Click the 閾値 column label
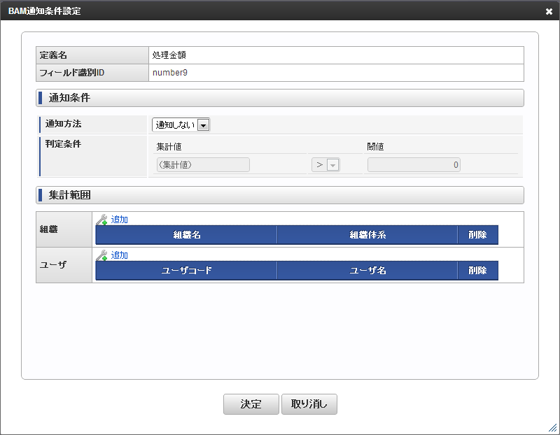 click(x=375, y=147)
